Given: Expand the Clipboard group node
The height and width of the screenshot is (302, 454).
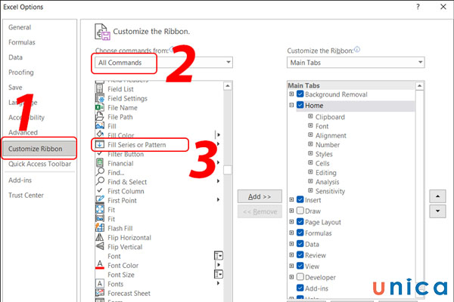Looking at the screenshot, I should click(310, 116).
